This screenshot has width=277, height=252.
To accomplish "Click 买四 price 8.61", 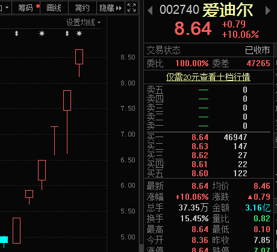I will point(200,164).
